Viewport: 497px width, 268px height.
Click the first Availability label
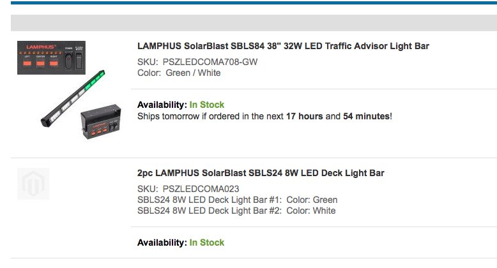point(162,105)
